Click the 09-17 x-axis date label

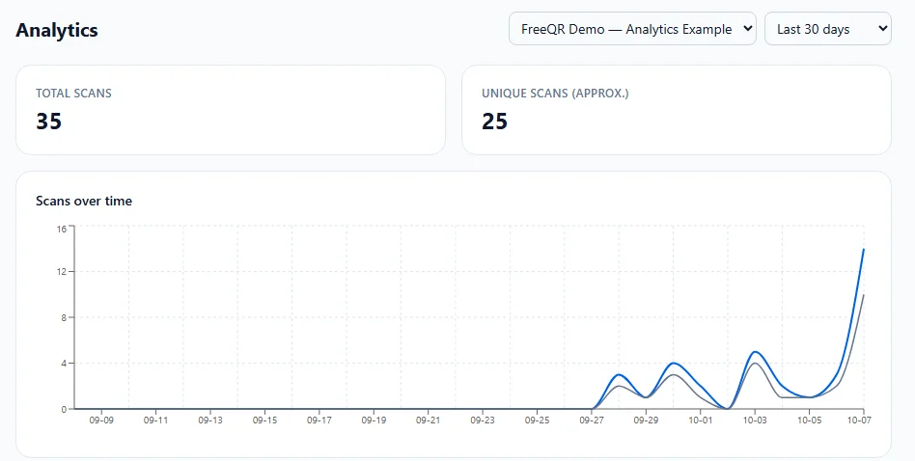(x=319, y=420)
